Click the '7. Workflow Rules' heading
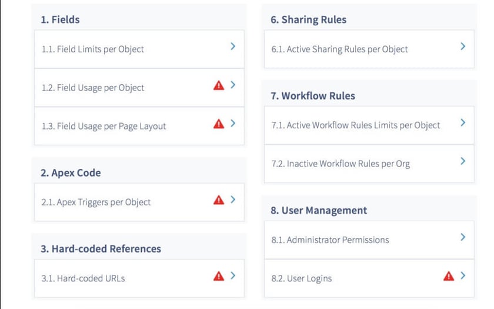This screenshot has height=309, width=494. click(x=313, y=96)
